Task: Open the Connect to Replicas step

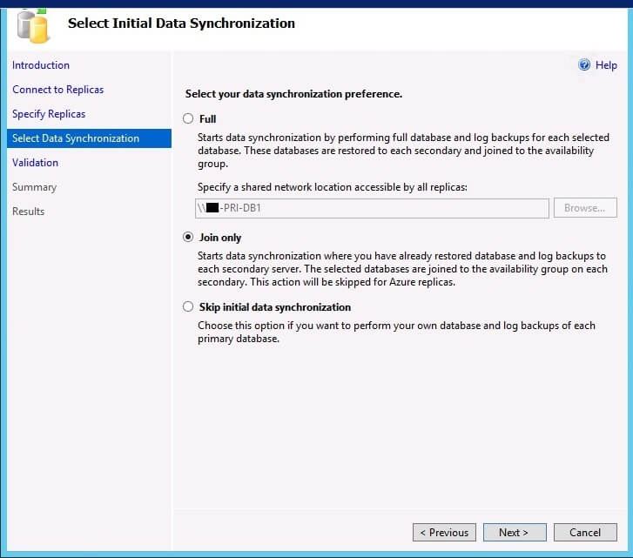Action: 57,90
